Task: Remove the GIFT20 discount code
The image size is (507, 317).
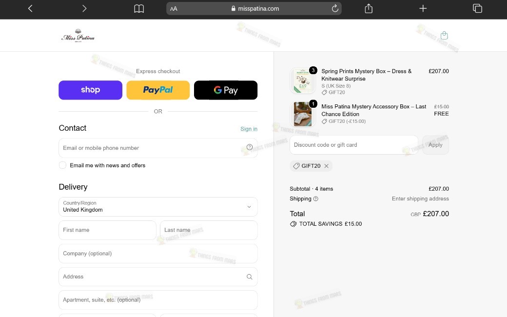Action: [x=326, y=166]
